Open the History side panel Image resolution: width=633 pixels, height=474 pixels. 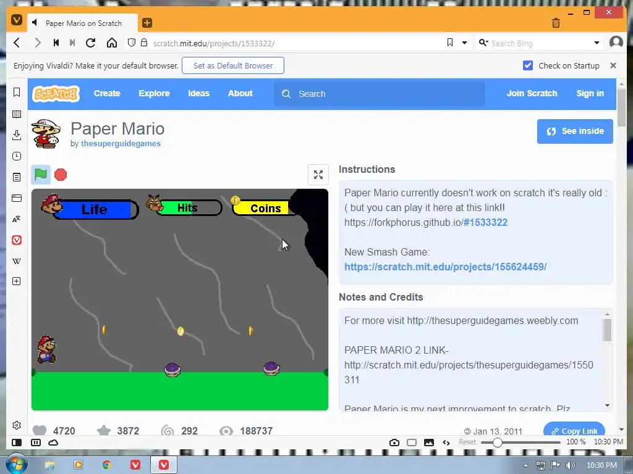tap(17, 156)
